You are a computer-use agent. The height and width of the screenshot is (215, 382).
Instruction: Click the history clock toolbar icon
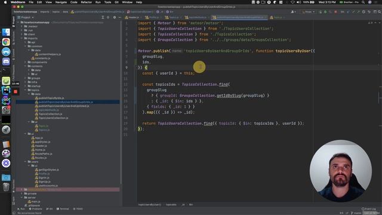pyautogui.click(x=363, y=12)
